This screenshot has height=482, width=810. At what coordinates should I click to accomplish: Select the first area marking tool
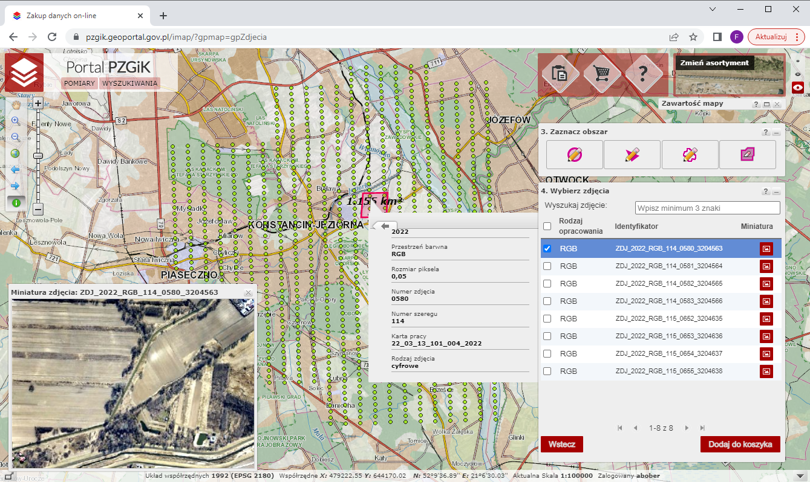coord(574,155)
